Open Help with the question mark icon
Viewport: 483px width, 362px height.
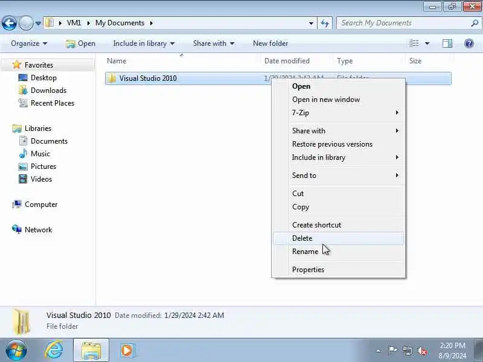pos(469,43)
